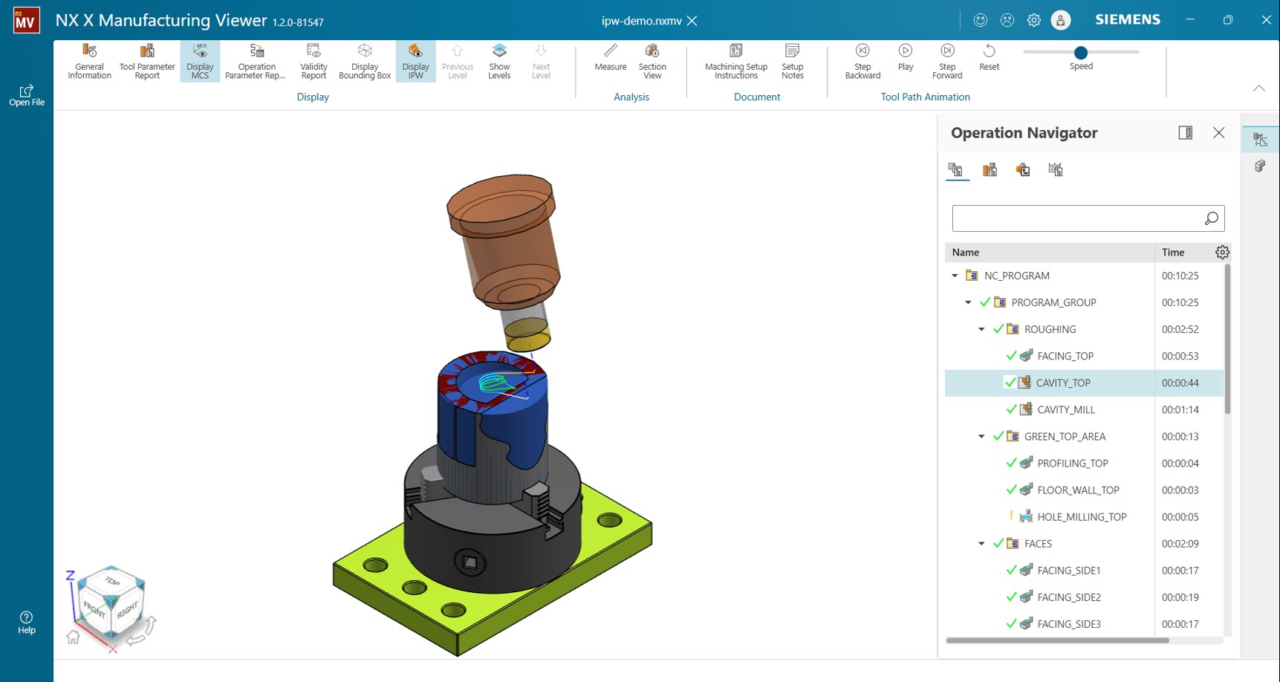The height and width of the screenshot is (682, 1280).
Task: Toggle Operation Navigator panel dock button
Action: click(x=1186, y=133)
